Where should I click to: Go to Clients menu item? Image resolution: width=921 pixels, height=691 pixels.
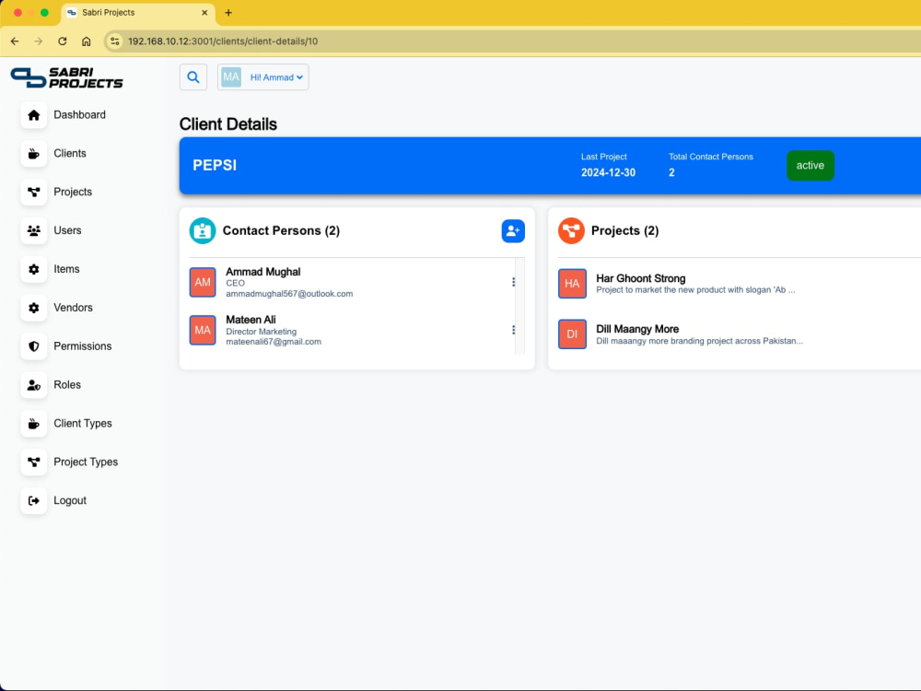tap(70, 153)
